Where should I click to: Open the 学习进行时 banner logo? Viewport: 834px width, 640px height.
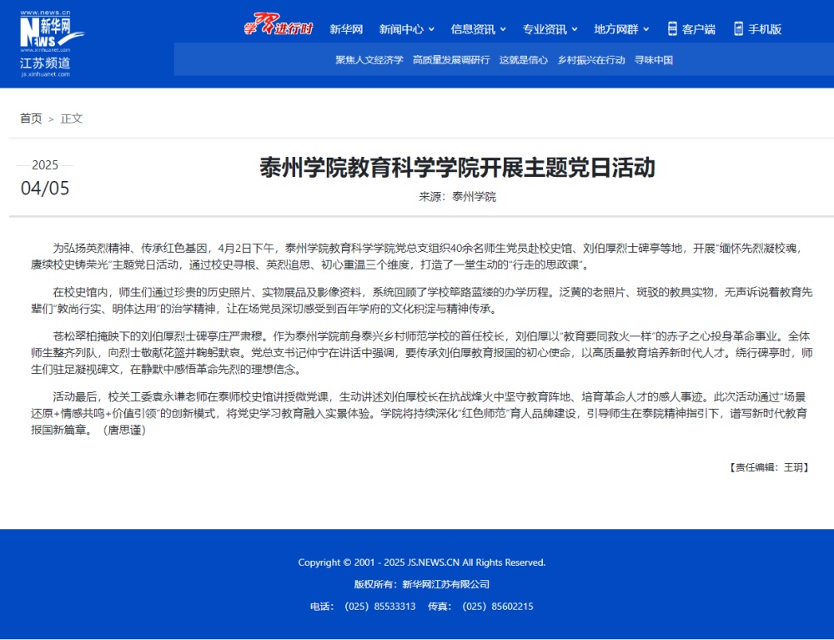tap(278, 28)
